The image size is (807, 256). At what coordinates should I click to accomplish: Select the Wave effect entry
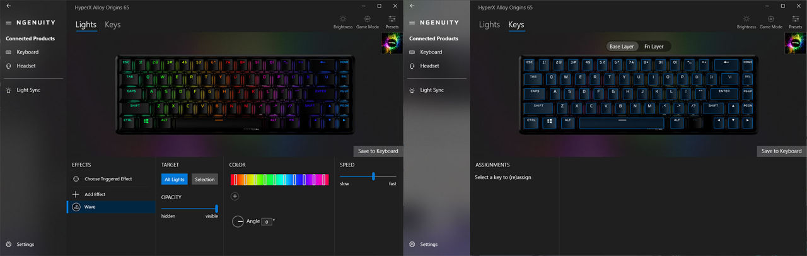point(111,207)
